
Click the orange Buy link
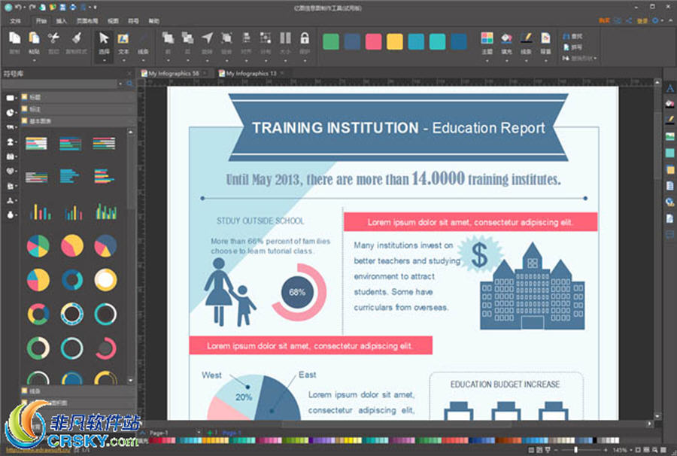click(604, 21)
